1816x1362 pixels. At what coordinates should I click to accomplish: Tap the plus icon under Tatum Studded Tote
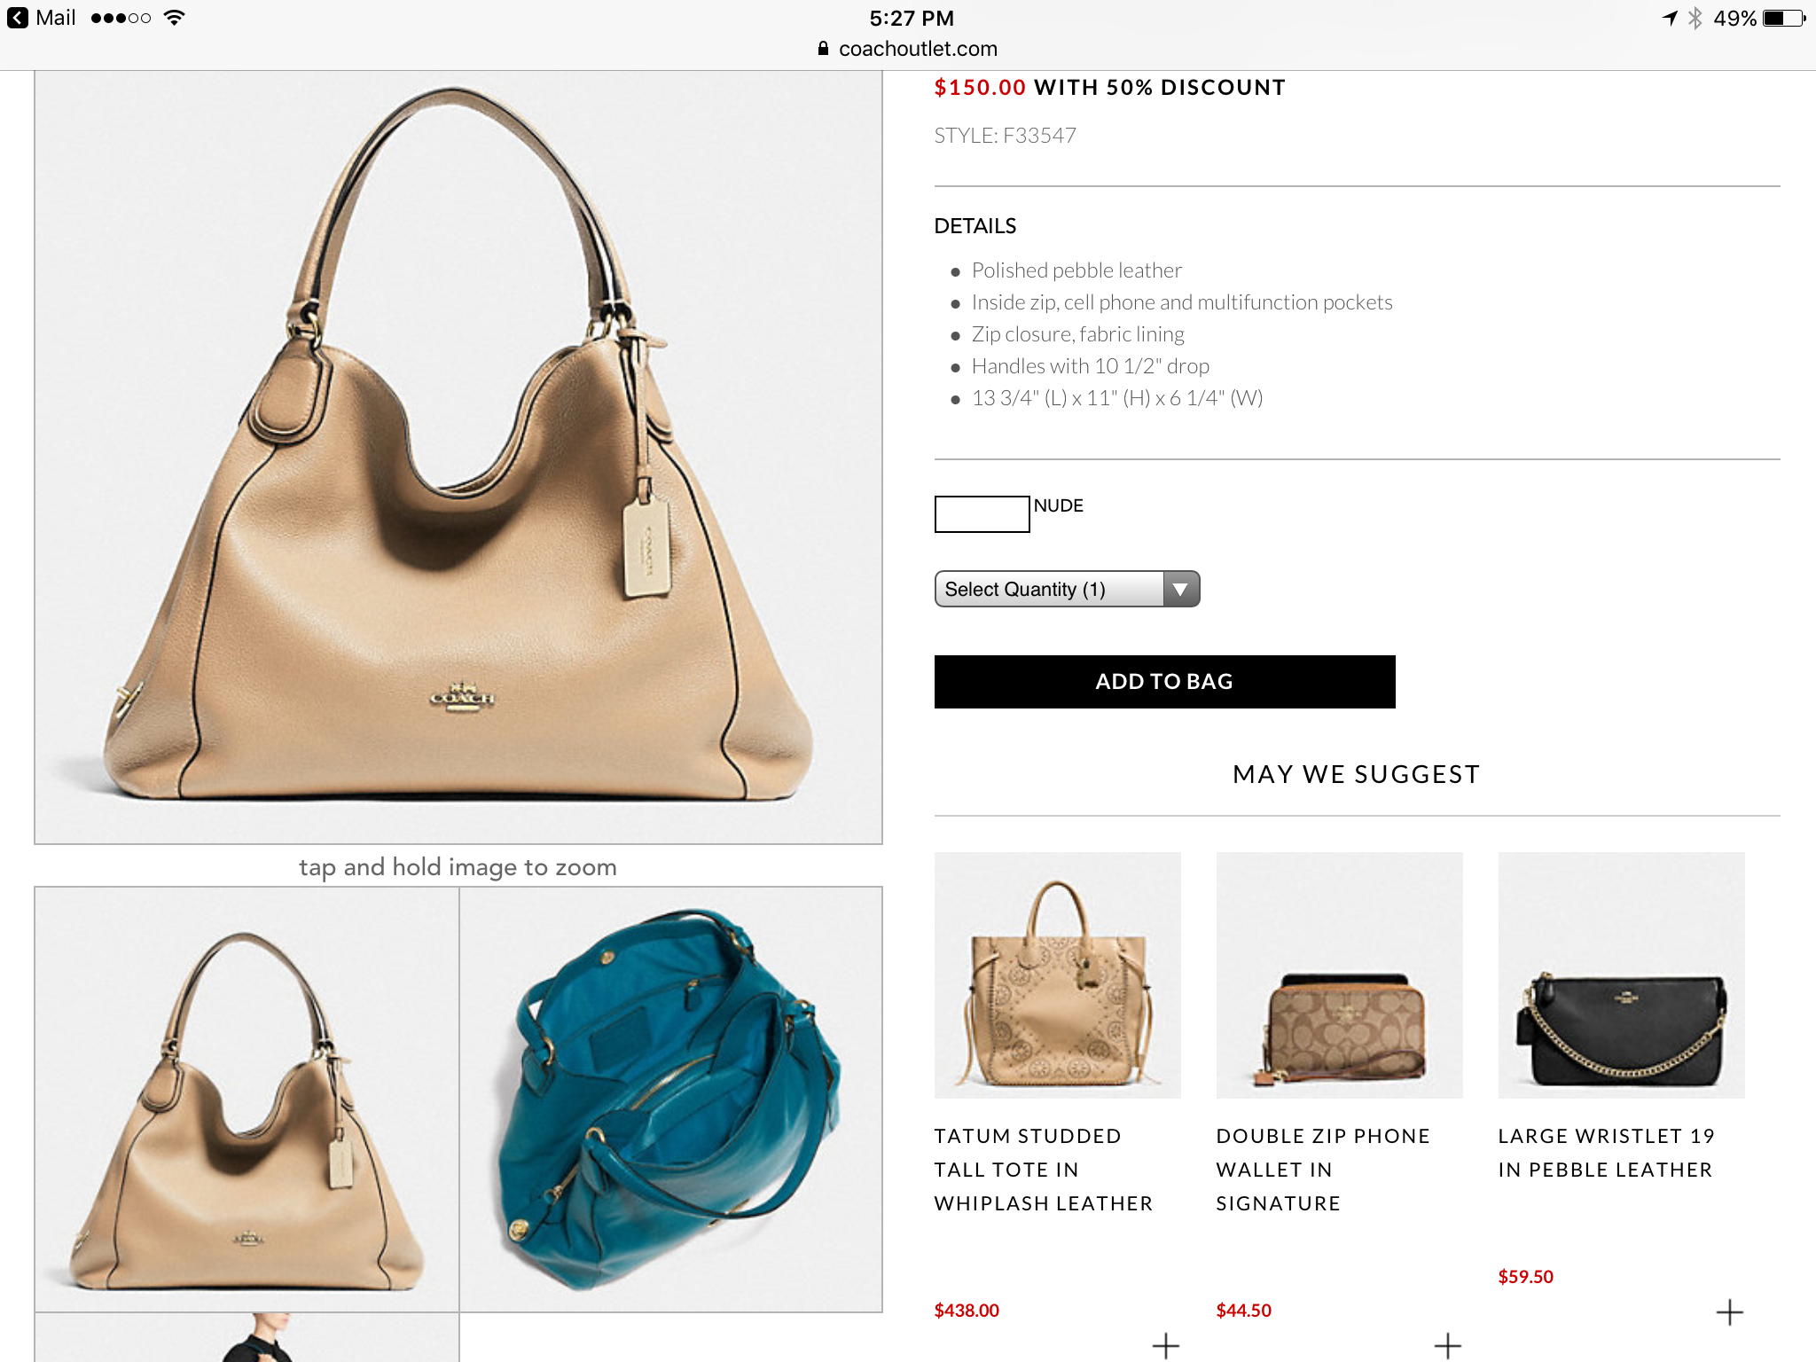click(1165, 1346)
